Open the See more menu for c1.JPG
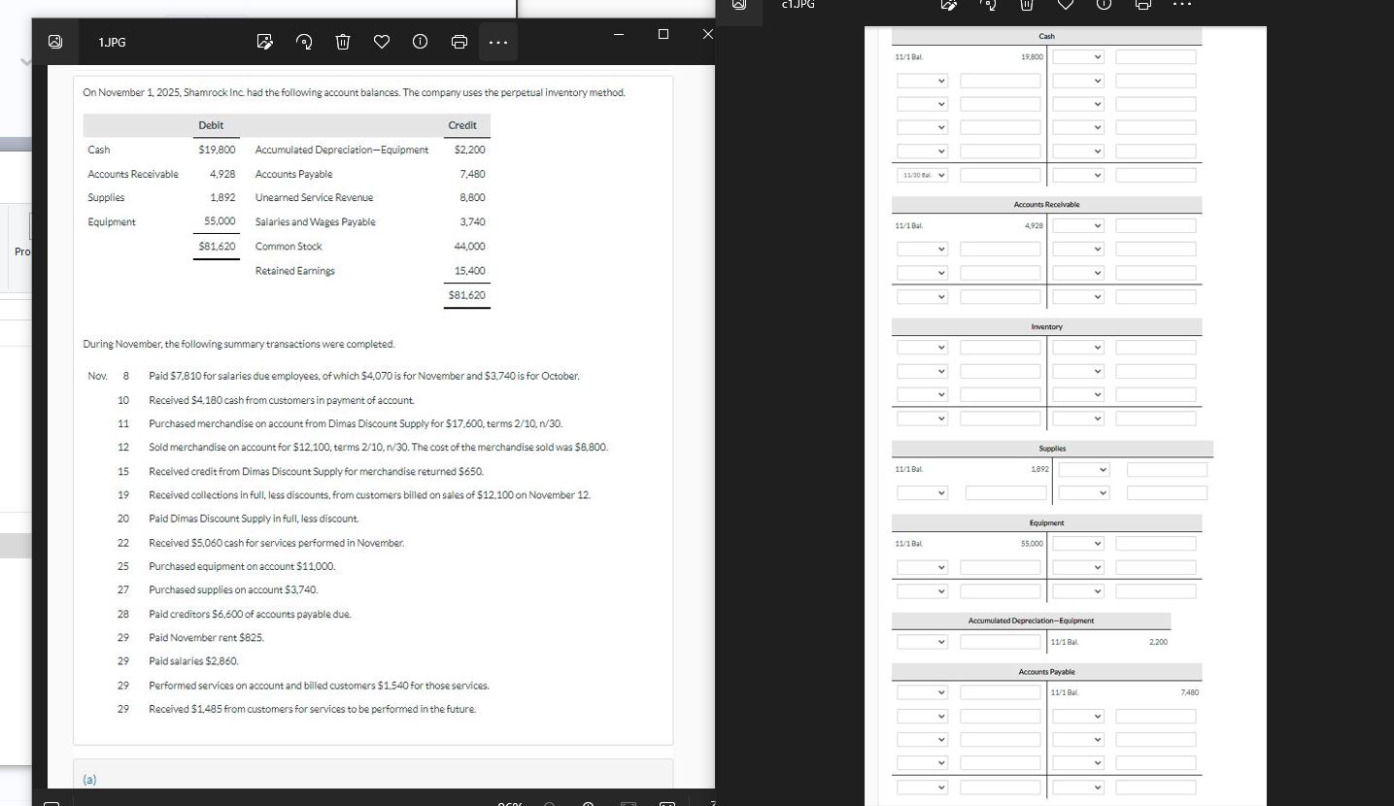The height and width of the screenshot is (806, 1394). click(1182, 6)
